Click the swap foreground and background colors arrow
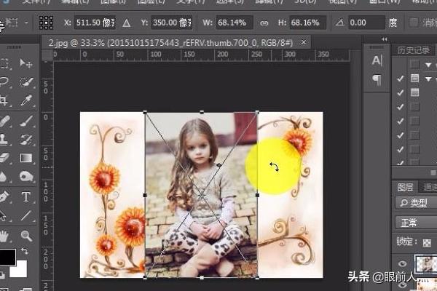437x291 pixels. (25, 251)
